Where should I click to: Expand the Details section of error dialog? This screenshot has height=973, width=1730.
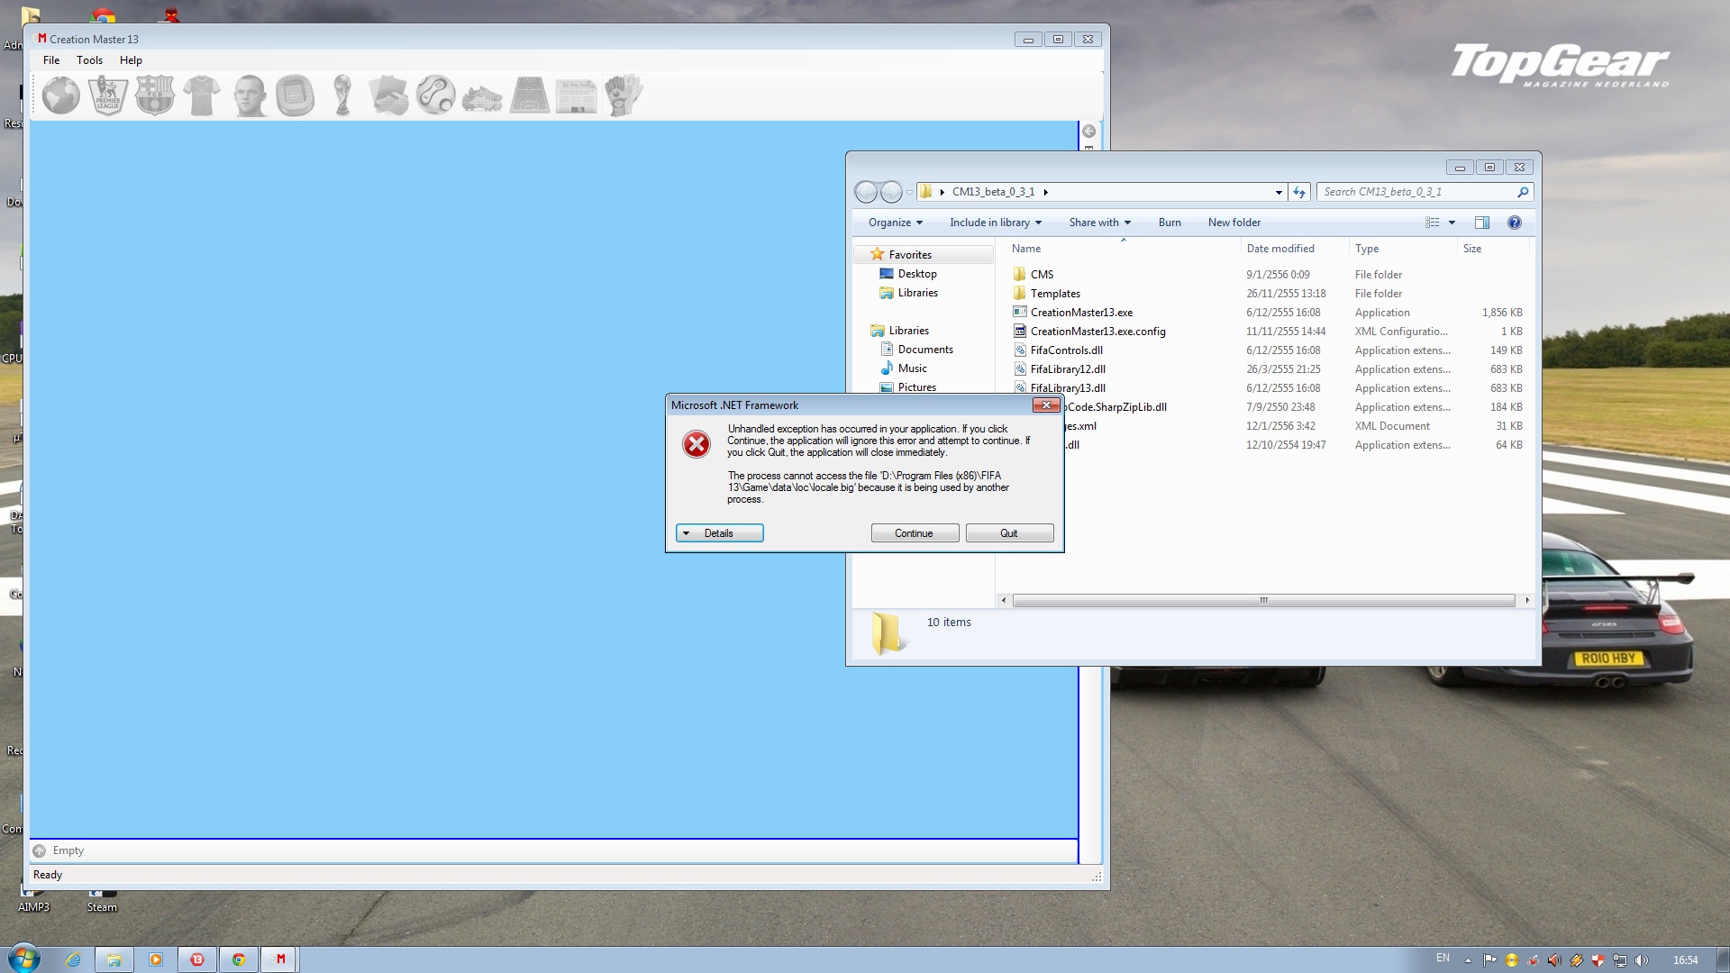(x=719, y=533)
